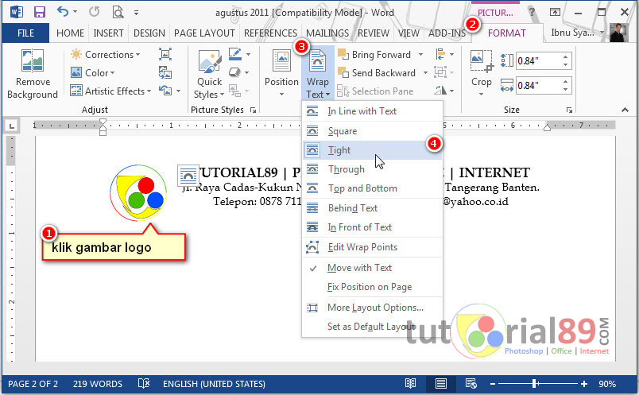
Task: Collapse the ribbon with the chevron
Action: point(625,110)
